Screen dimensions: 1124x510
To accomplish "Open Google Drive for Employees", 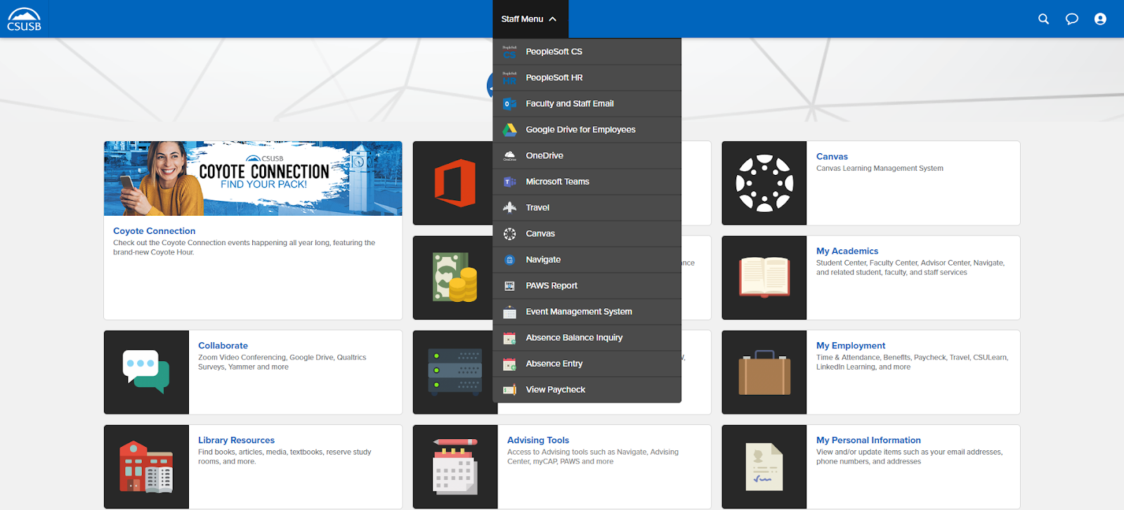I will pos(587,130).
